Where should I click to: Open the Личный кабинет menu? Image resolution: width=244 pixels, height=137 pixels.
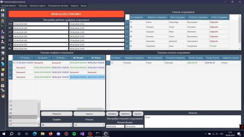pyautogui.click(x=8, y=6)
